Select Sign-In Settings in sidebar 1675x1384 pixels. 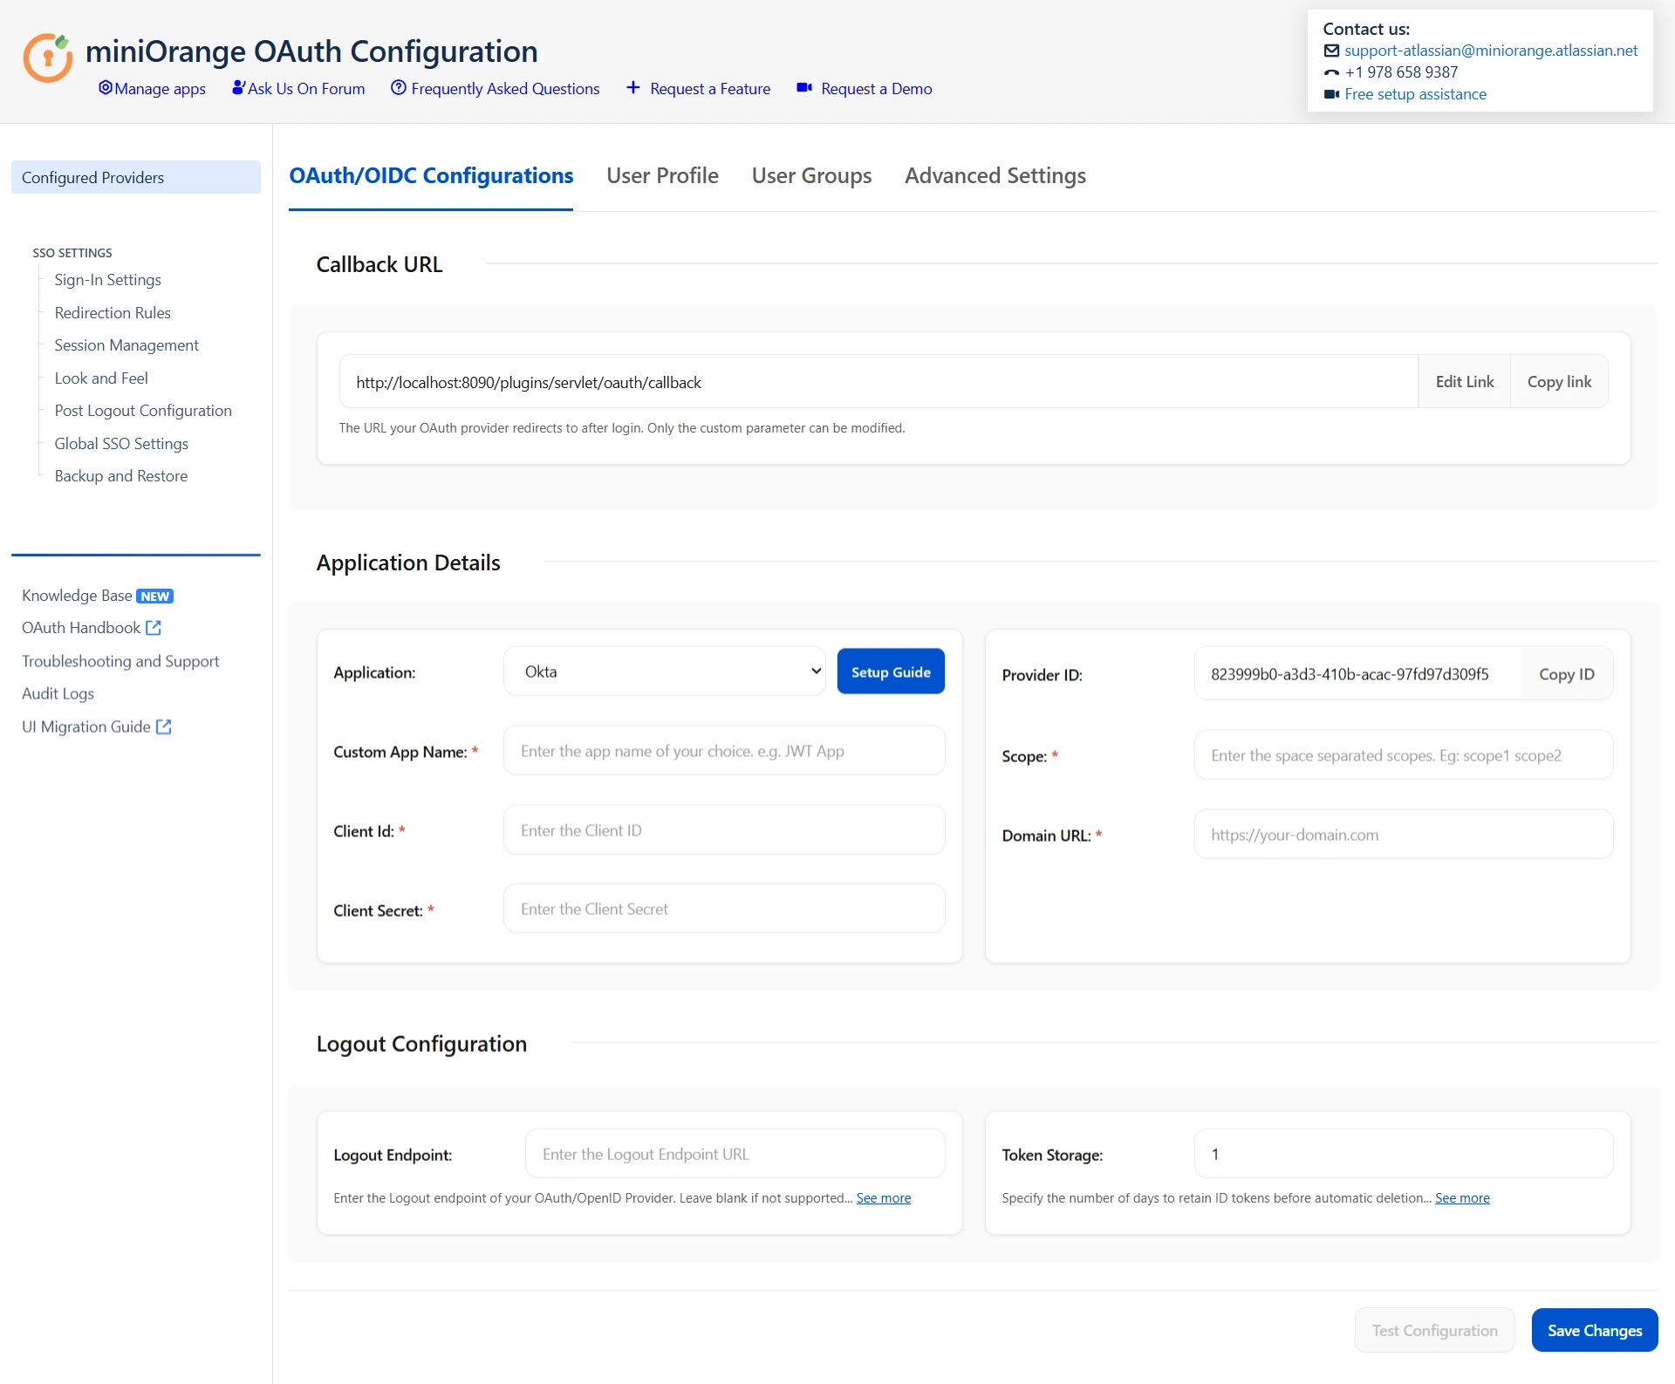107,280
